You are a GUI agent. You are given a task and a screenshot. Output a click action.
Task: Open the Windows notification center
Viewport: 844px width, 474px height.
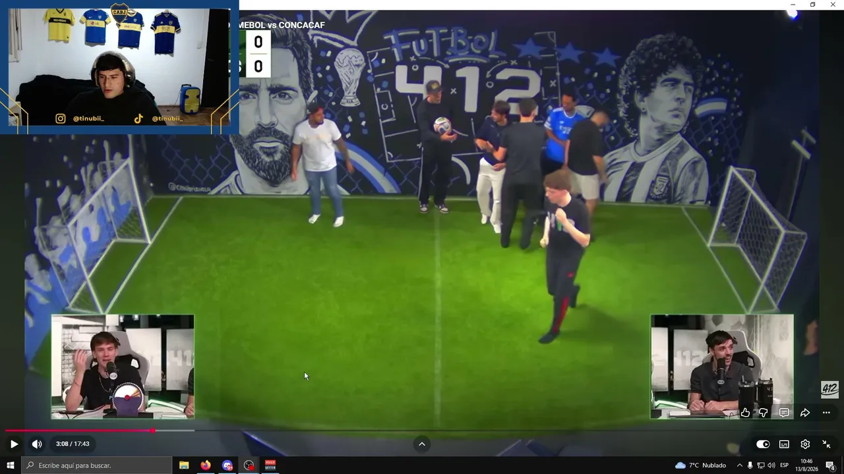click(831, 465)
